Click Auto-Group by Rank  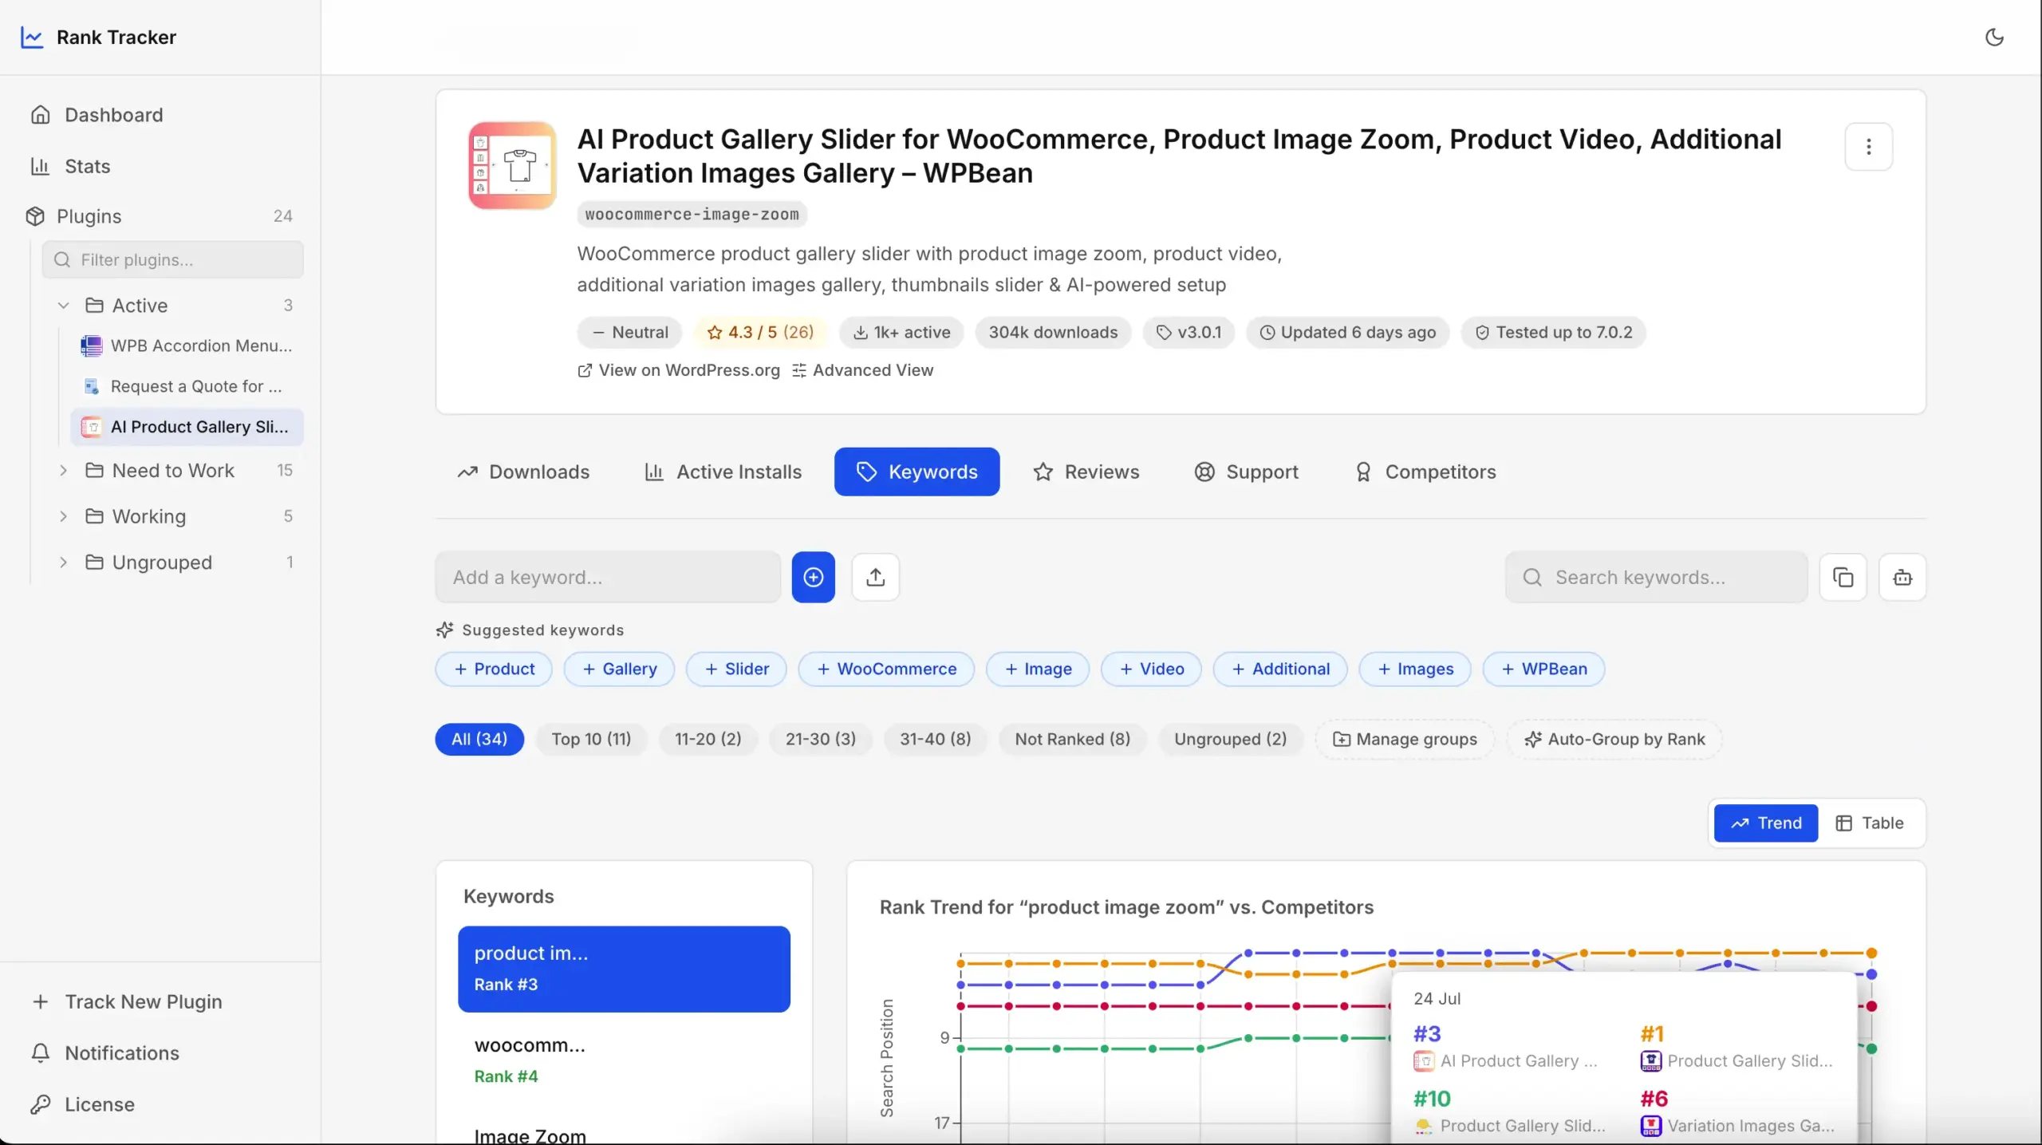(1614, 739)
